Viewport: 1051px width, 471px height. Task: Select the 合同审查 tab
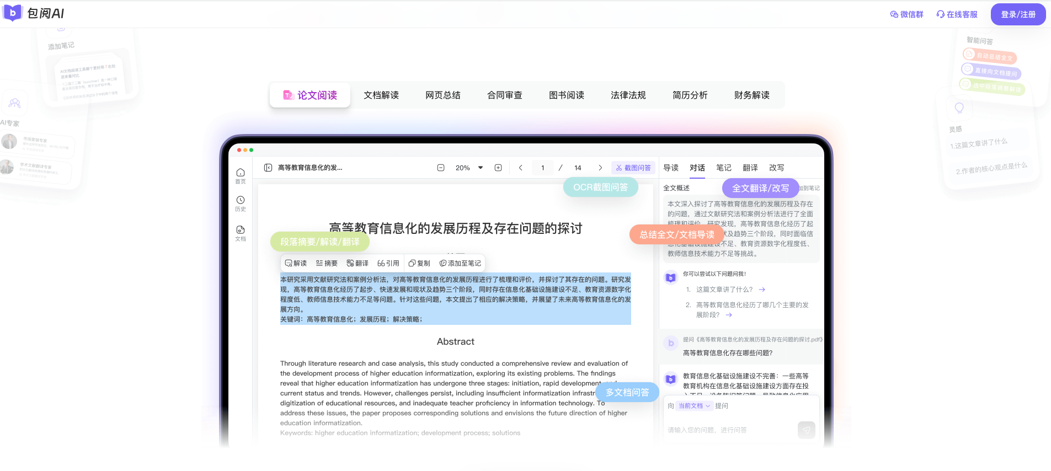point(505,95)
